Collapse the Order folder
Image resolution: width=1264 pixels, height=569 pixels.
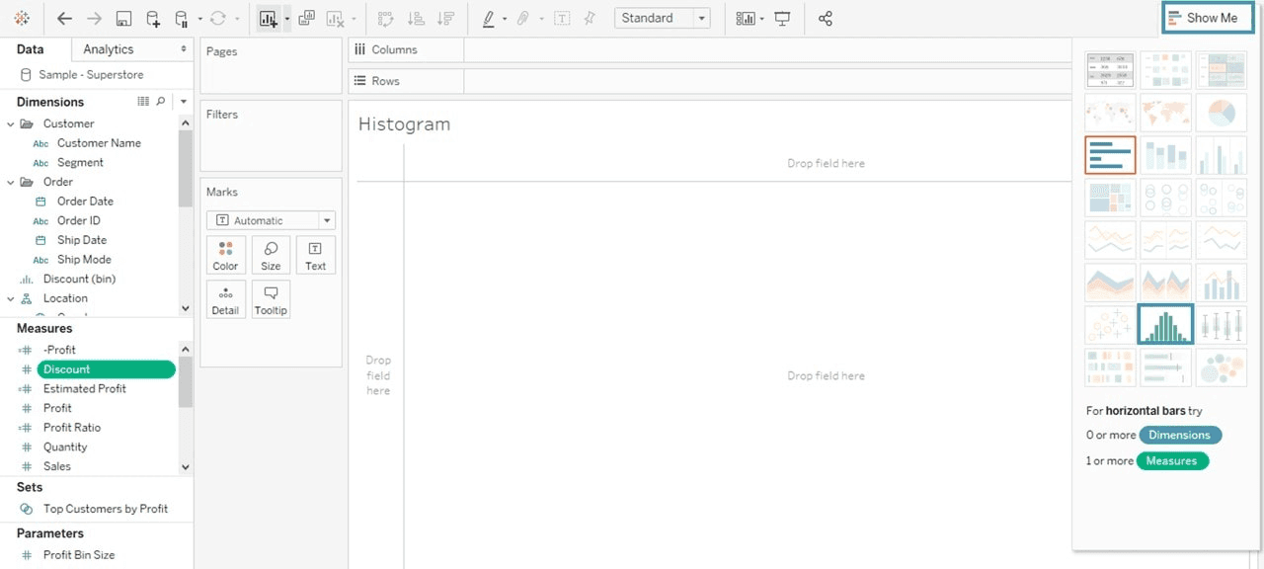pos(11,182)
